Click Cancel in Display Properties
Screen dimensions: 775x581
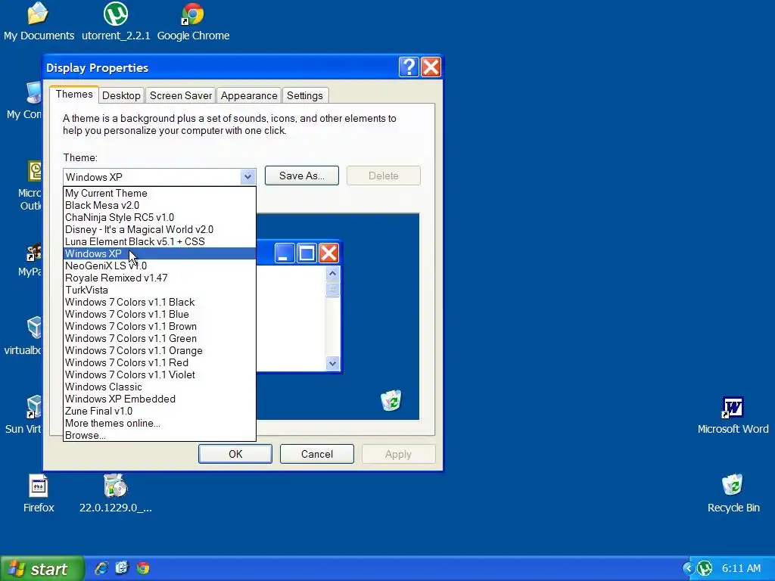click(317, 454)
